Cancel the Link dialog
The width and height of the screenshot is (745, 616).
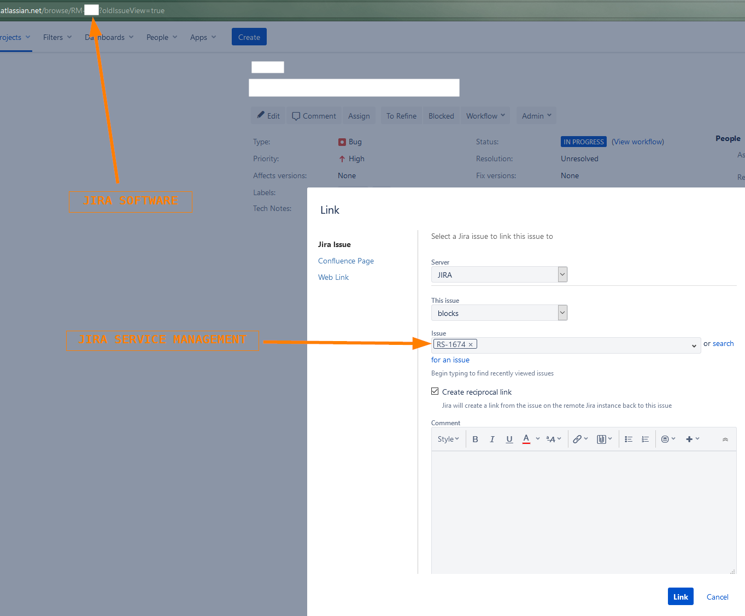pyautogui.click(x=717, y=597)
